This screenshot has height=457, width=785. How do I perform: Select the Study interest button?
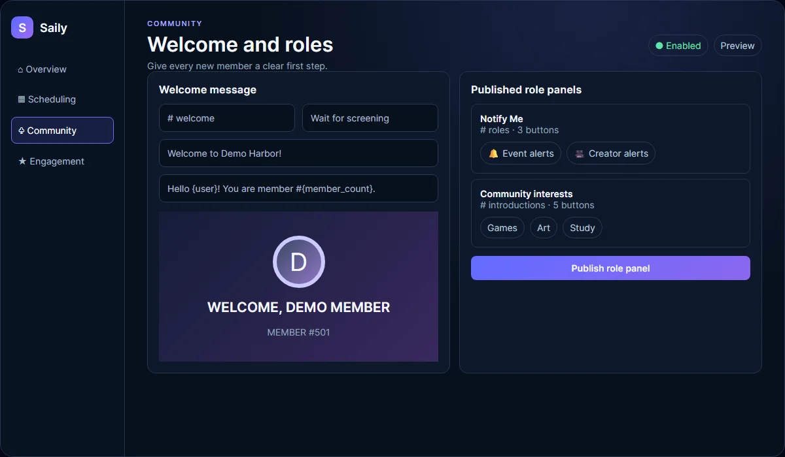582,228
